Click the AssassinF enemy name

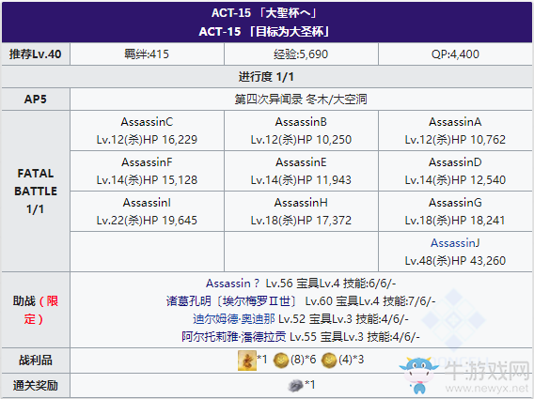147,162
